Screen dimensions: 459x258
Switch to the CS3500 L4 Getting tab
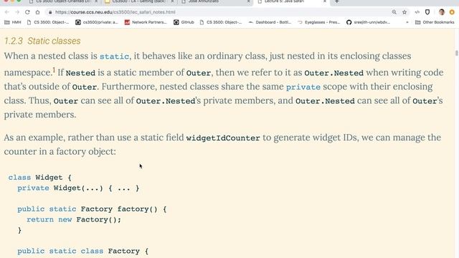(x=138, y=1)
